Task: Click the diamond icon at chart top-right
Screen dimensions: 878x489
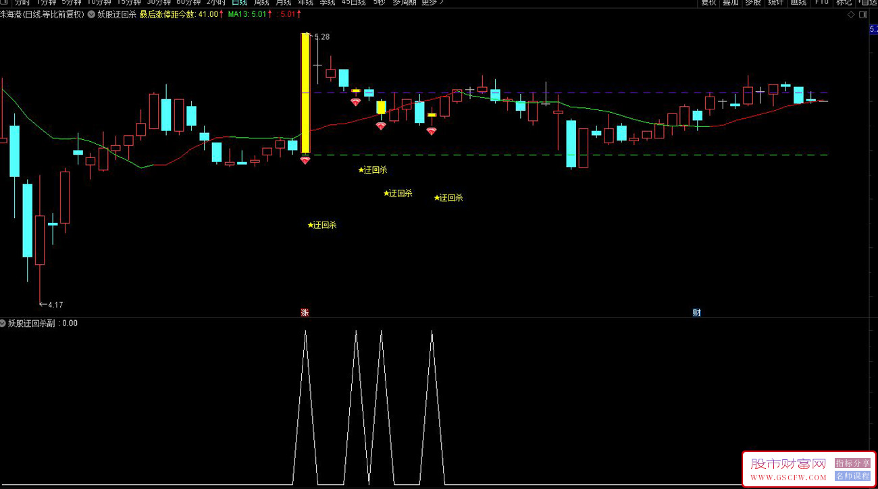Action: pos(850,14)
